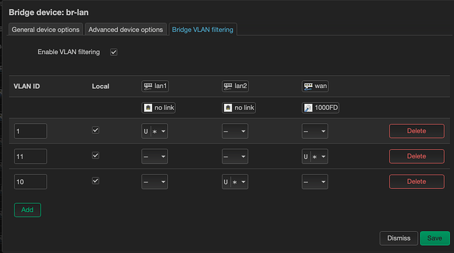Screen dimensions: 454x253
Task: Switch to Advanced device options tab
Action: click(126, 30)
